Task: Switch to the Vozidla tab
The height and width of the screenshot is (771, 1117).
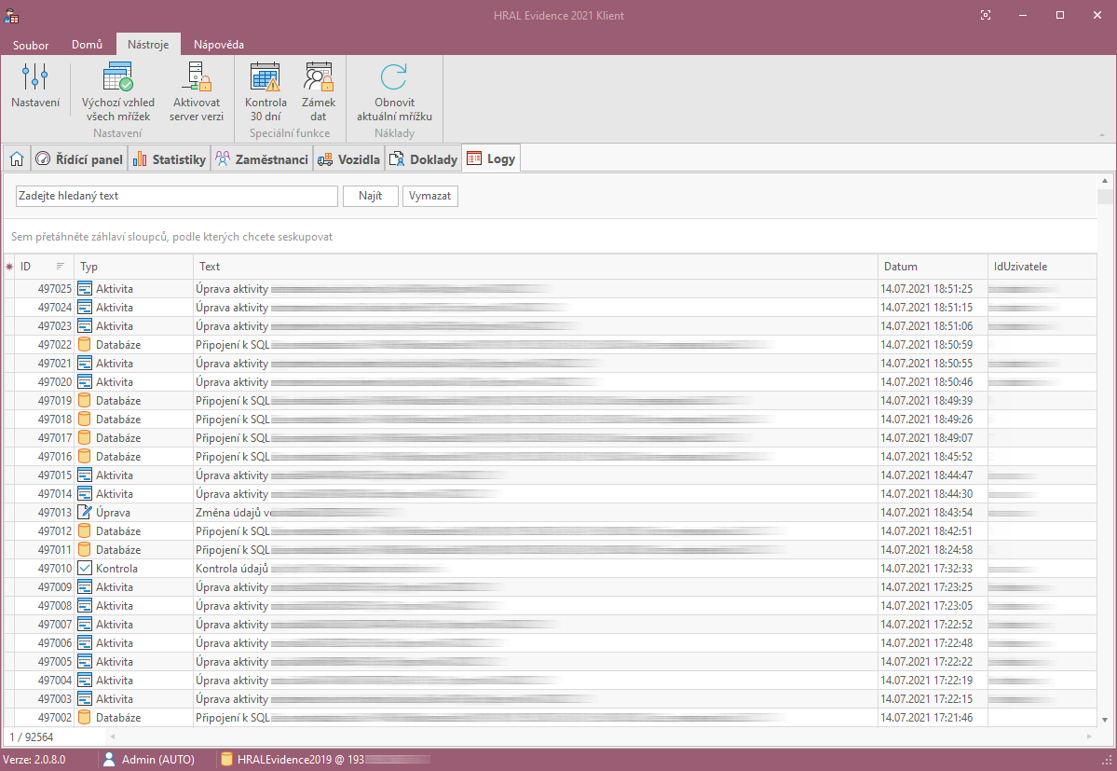Action: [x=349, y=158]
